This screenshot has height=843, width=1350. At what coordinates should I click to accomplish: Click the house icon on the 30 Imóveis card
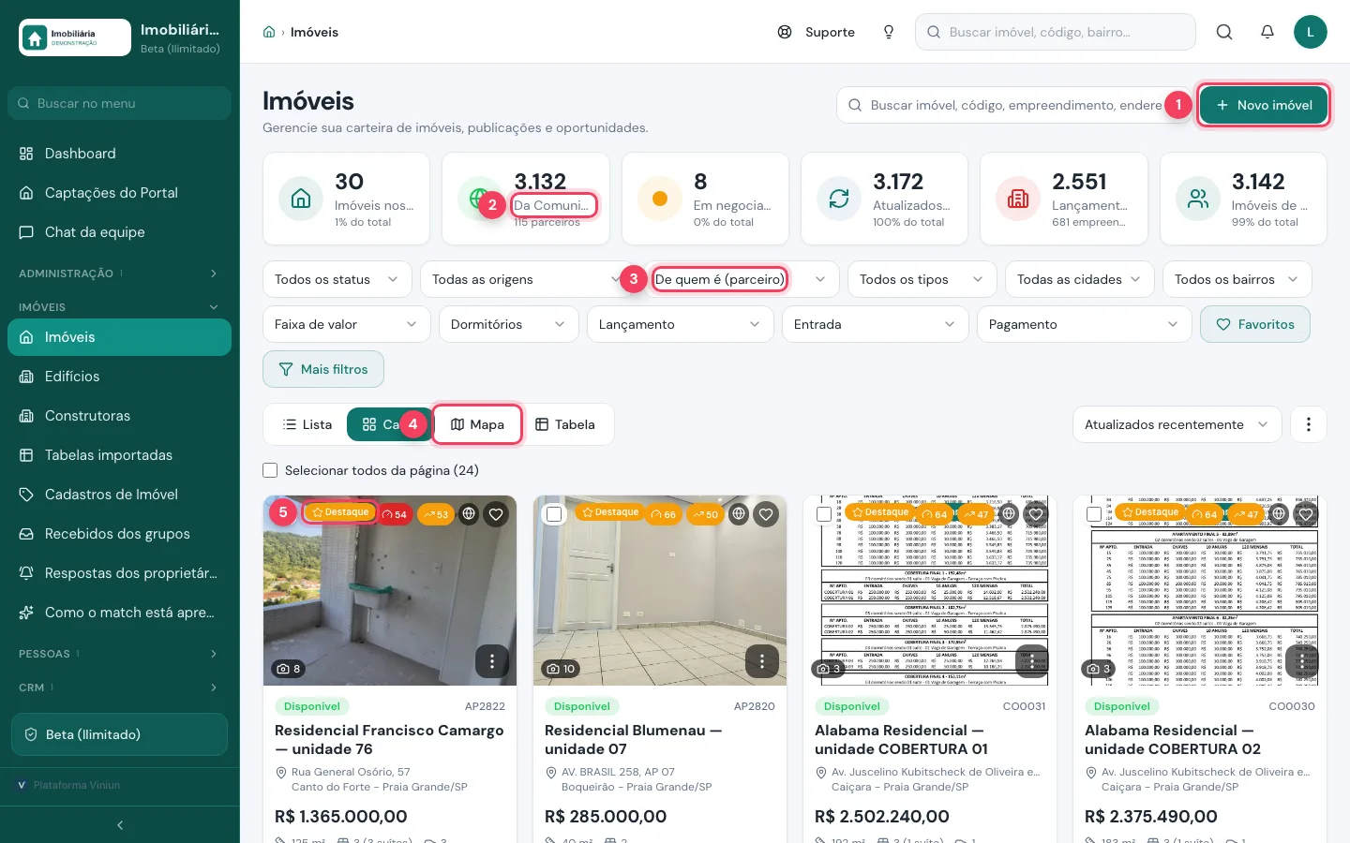(x=301, y=199)
